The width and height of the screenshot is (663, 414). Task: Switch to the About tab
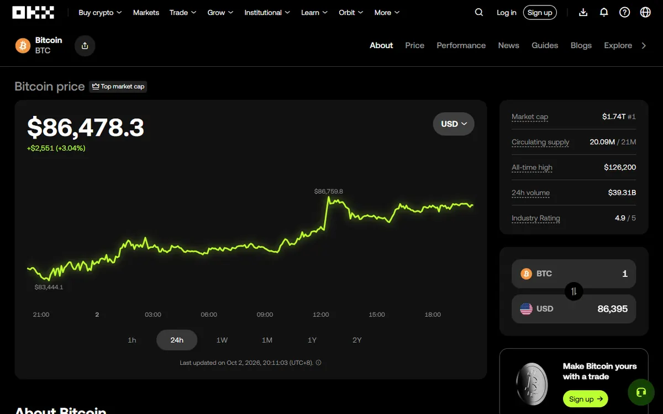[x=381, y=45]
